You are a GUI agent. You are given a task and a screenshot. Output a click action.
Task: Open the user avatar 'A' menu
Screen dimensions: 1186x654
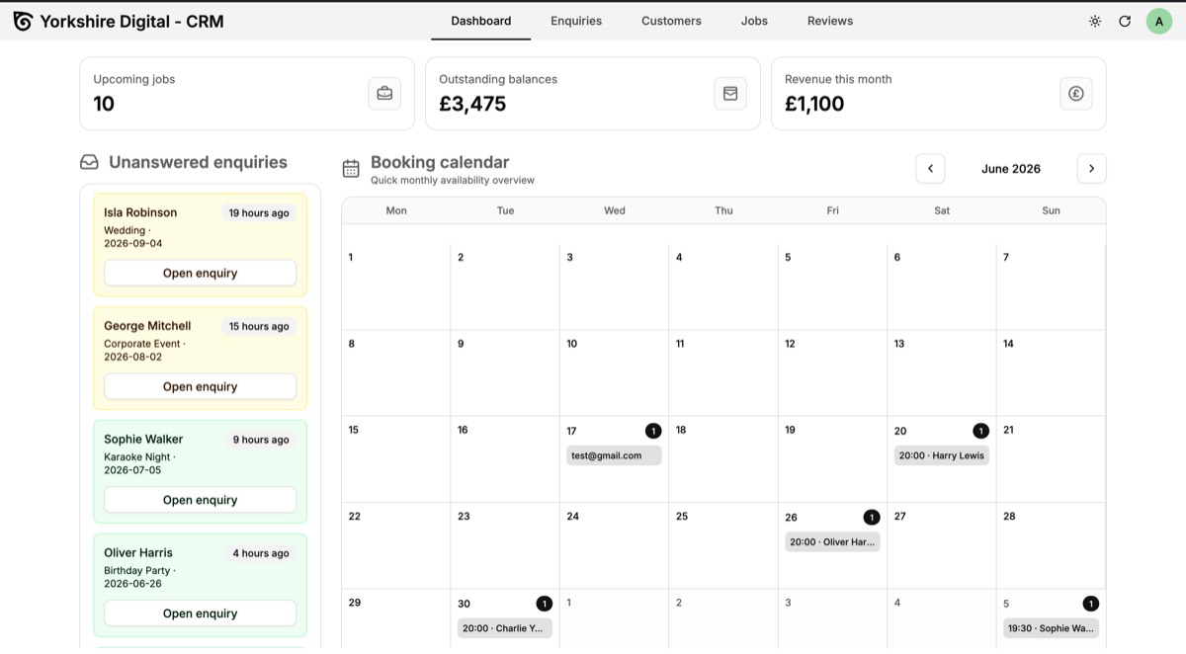tap(1159, 21)
